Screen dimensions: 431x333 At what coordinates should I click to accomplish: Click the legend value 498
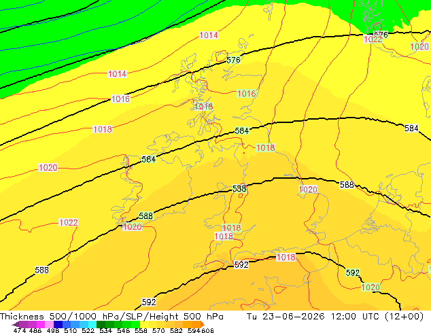tap(53, 330)
